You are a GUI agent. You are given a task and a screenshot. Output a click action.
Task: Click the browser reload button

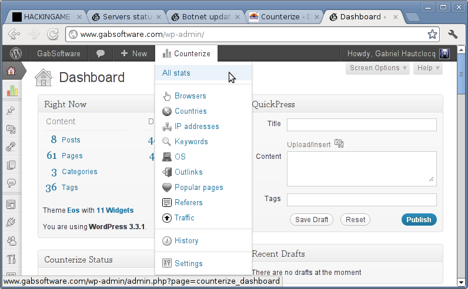click(53, 34)
